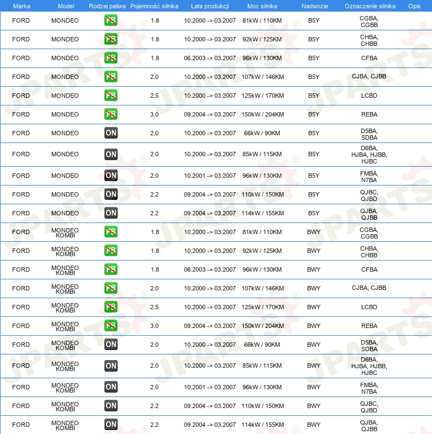432x434 pixels.
Task: Select FORD cell in Mondeo Kombi 114kW row
Action: tap(21, 425)
